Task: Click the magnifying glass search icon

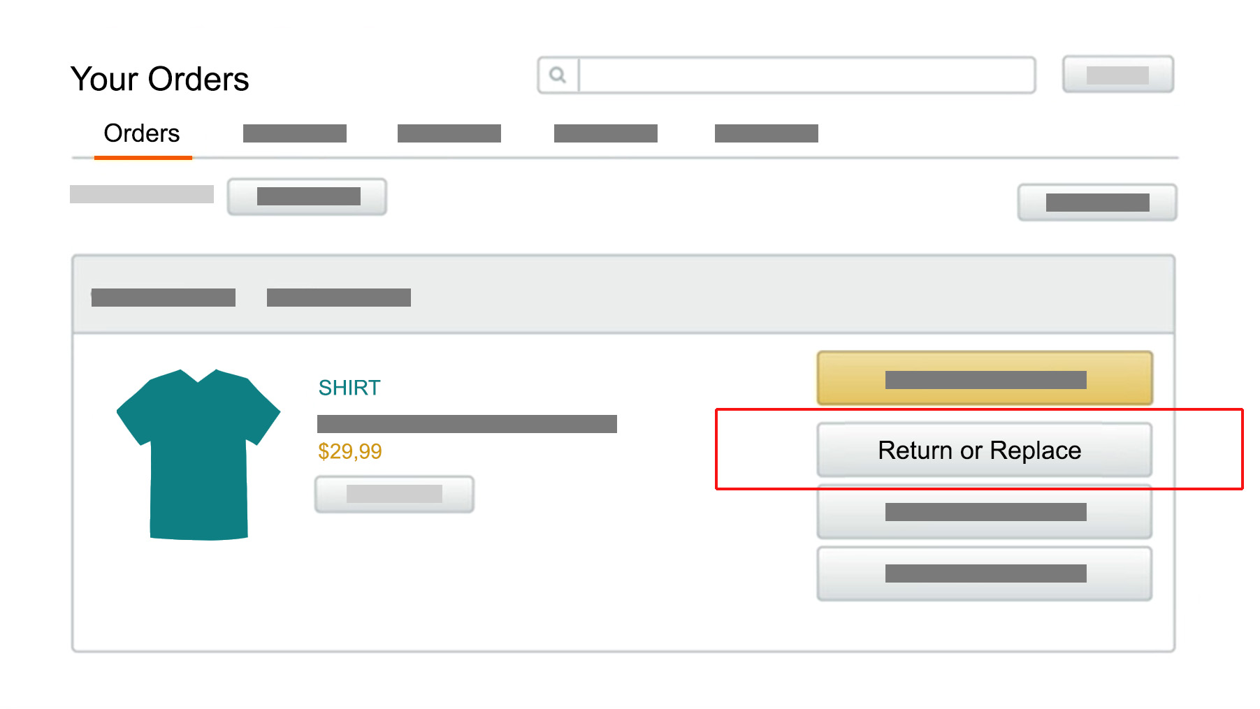Action: point(558,75)
